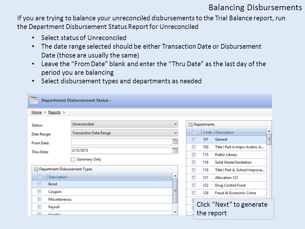Click the Disbursement Types scrollbar down arrow

tap(175, 212)
